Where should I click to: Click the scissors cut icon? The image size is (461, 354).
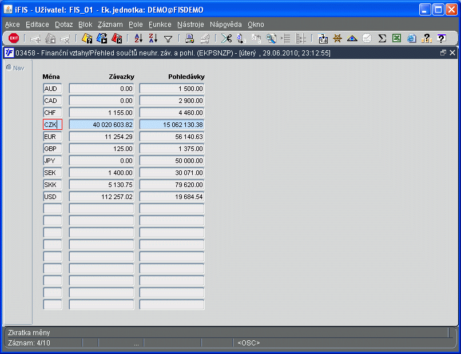(x=226, y=38)
